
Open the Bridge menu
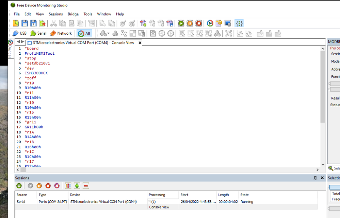point(73,14)
